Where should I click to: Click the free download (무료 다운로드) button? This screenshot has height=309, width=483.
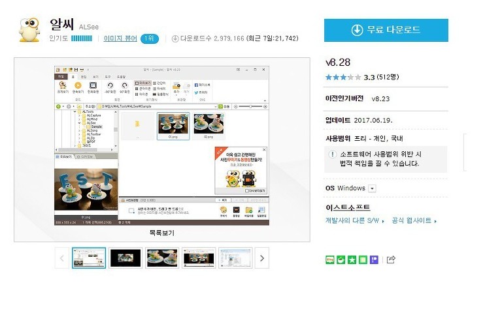coord(386,30)
